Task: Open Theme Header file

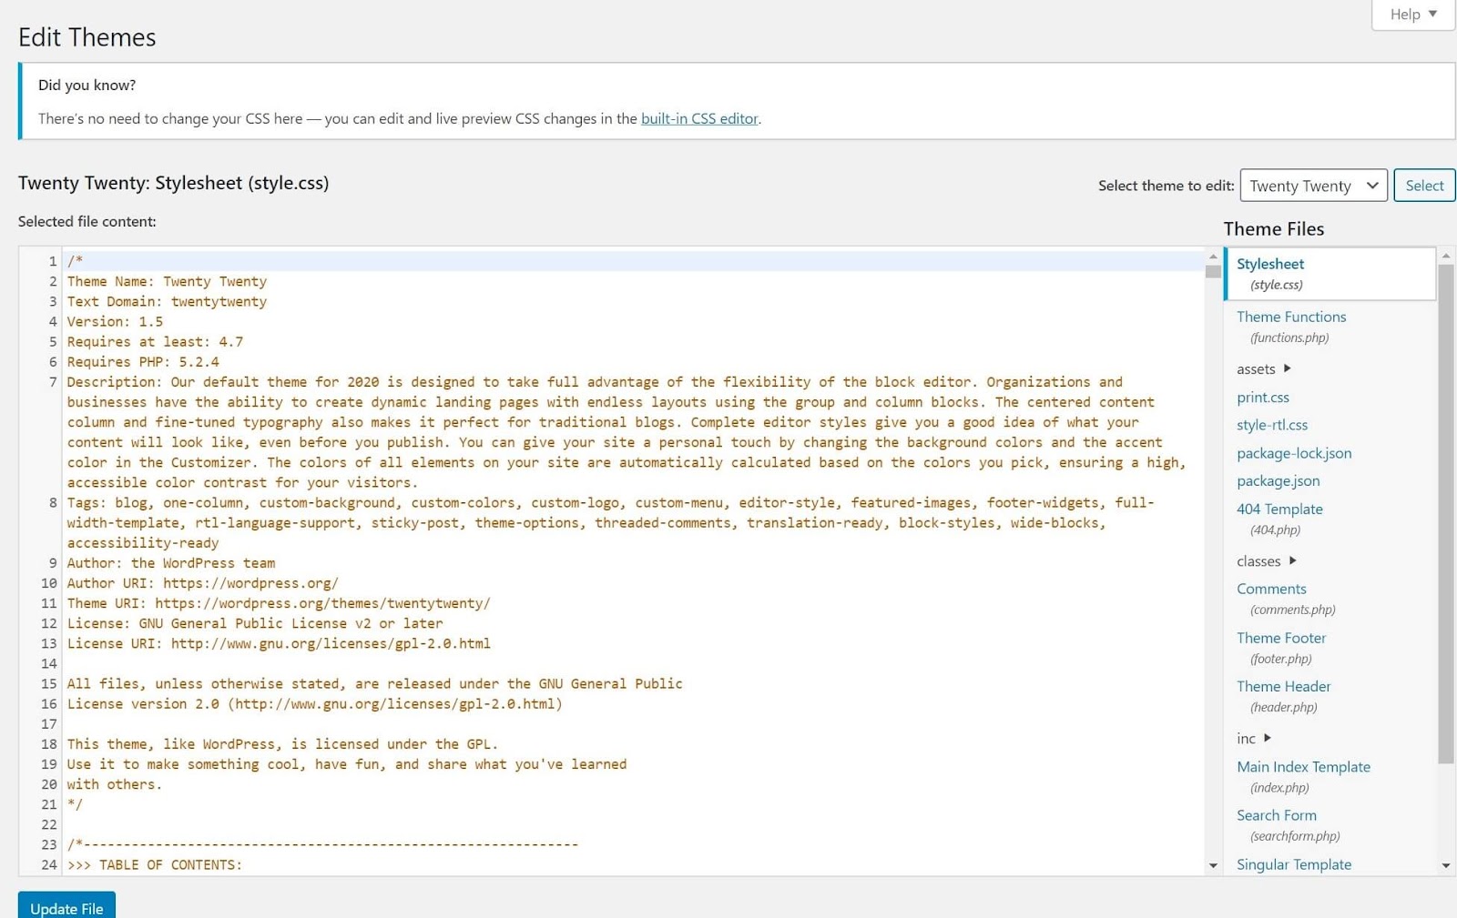Action: (x=1283, y=686)
